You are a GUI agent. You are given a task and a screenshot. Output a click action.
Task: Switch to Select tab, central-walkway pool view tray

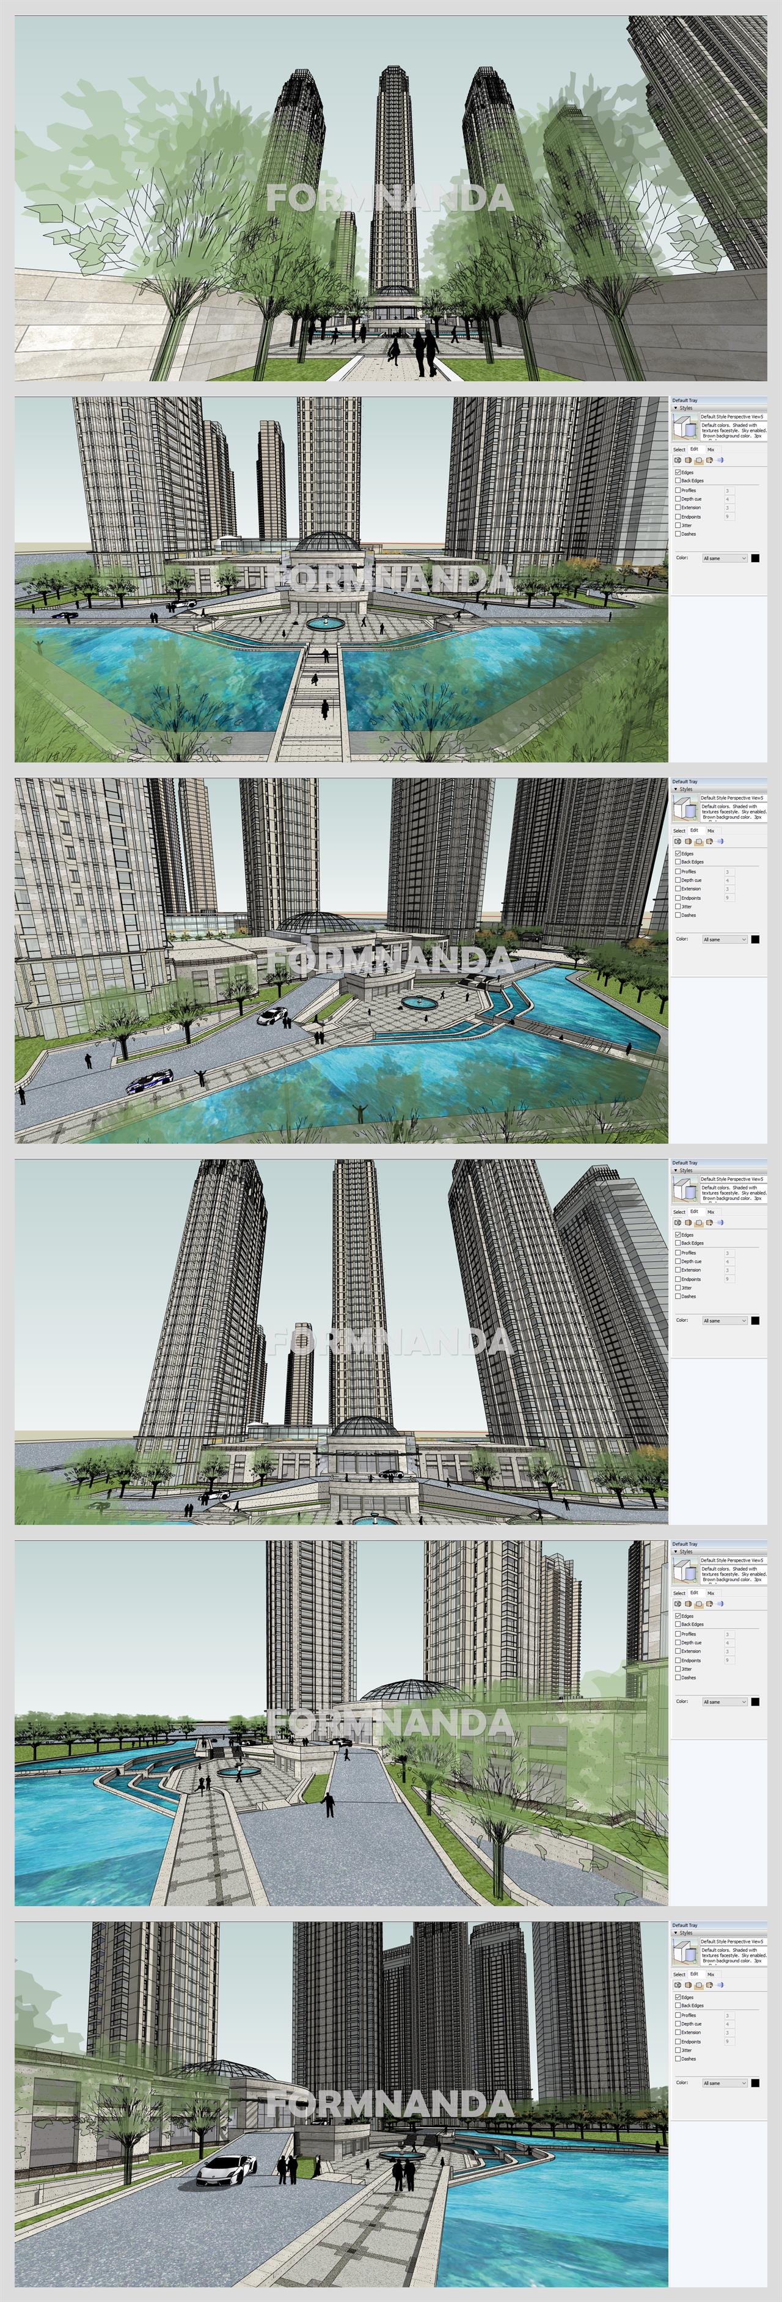pos(679,450)
